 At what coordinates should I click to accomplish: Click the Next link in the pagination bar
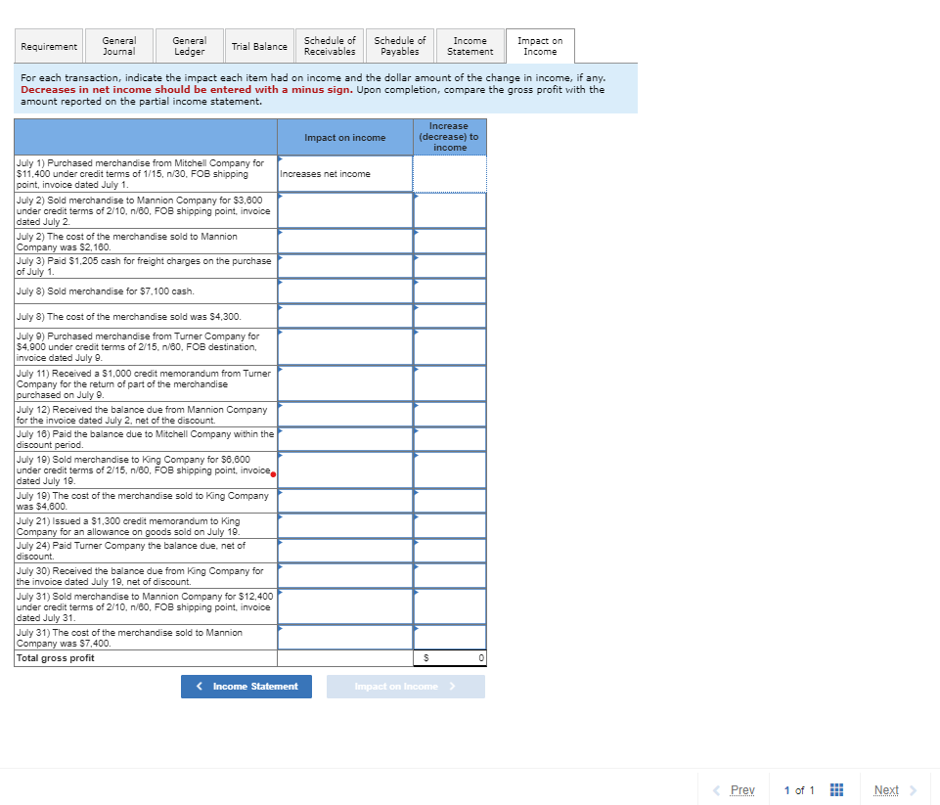coord(885,789)
